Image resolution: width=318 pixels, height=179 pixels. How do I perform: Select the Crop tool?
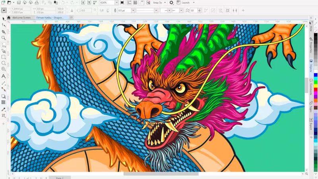(4, 31)
